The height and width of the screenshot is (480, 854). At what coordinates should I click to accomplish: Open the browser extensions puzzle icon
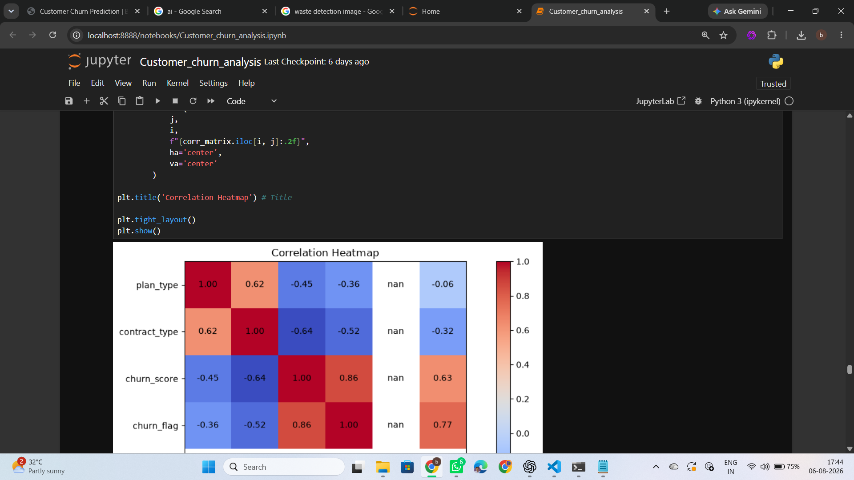click(772, 35)
